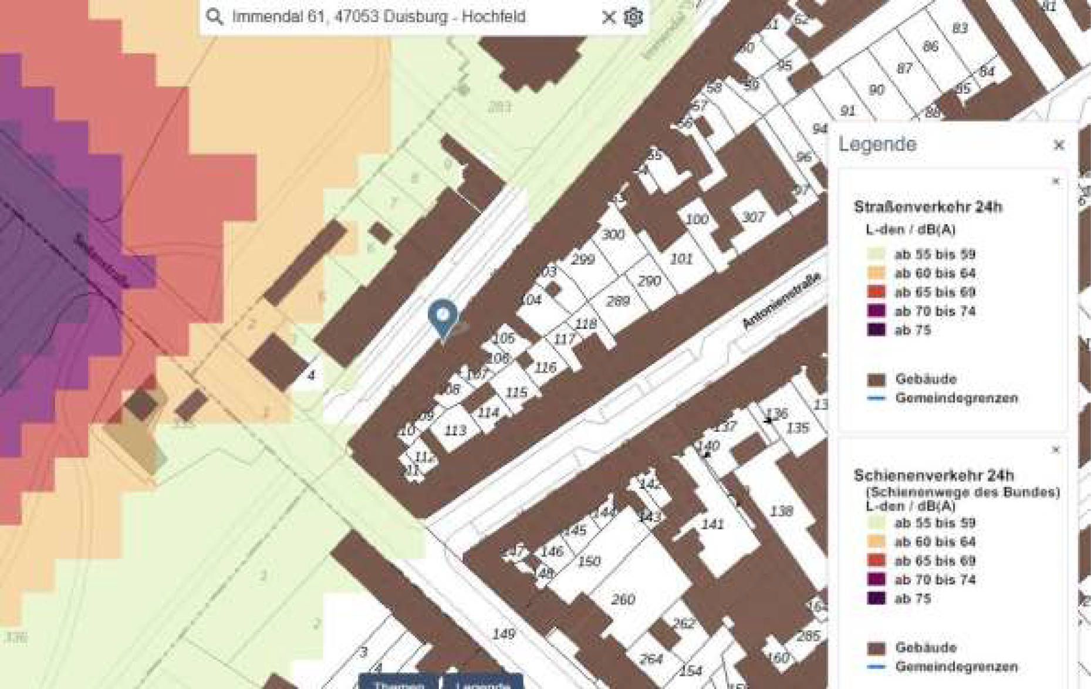Viewport: 1091px width, 689px height.
Task: Select the blue location pin on the map
Action: (443, 319)
